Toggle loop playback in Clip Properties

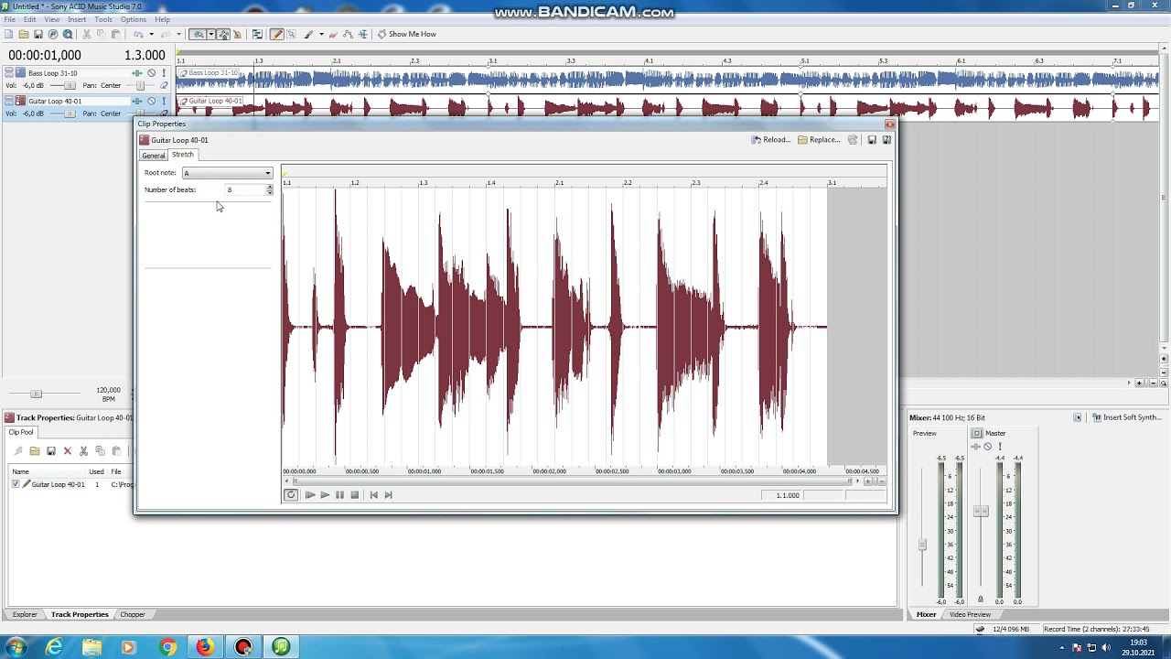tap(291, 495)
